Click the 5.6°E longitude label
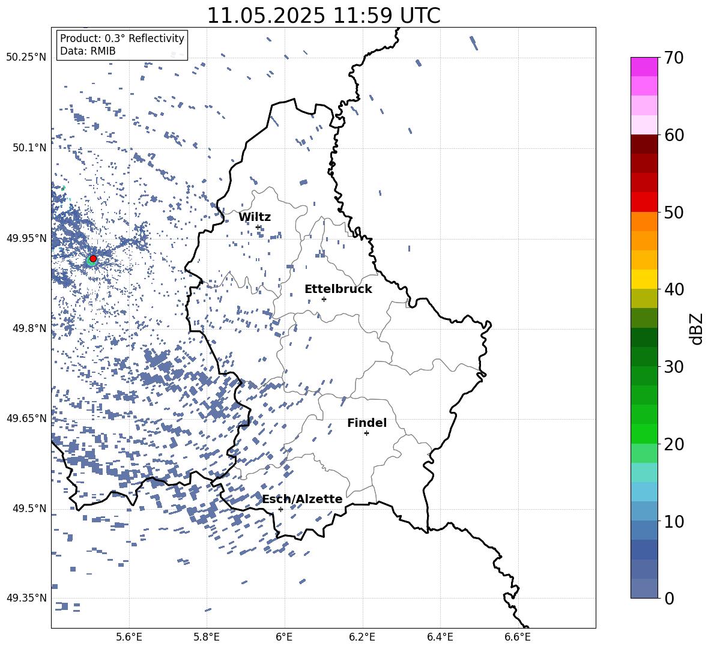Viewport: 711px width, 649px height. [x=129, y=637]
